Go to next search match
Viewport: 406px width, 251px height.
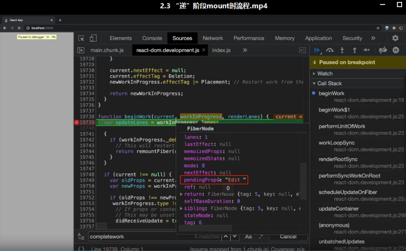tap(234, 237)
